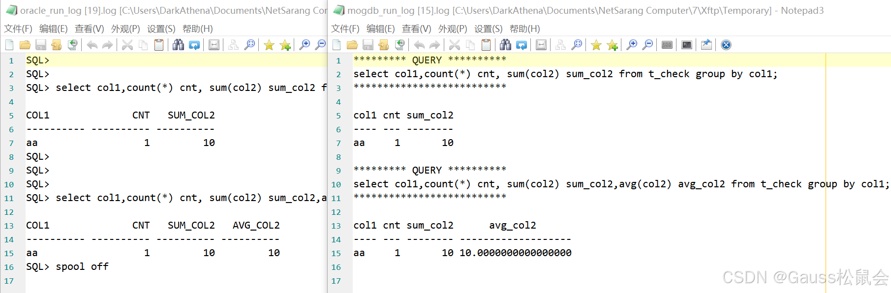Open 文件(F) menu in mogdb_run_log window
The width and height of the screenshot is (891, 293).
click(x=345, y=29)
